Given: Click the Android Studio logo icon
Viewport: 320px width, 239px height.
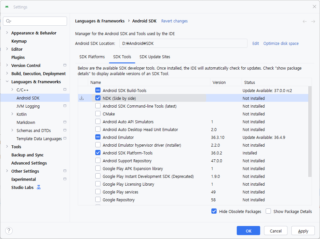Looking at the screenshot, I should (7, 7).
